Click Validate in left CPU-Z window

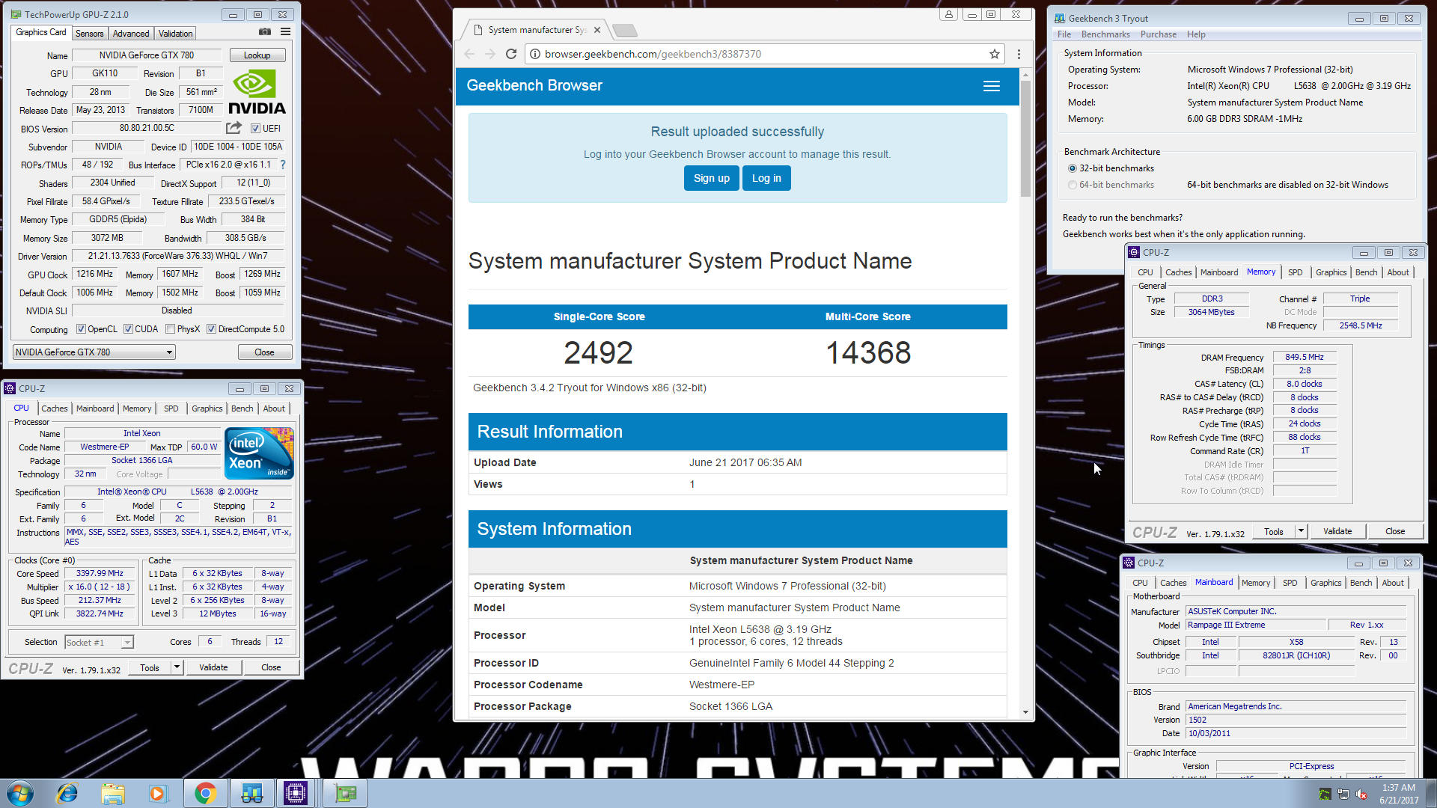(213, 667)
